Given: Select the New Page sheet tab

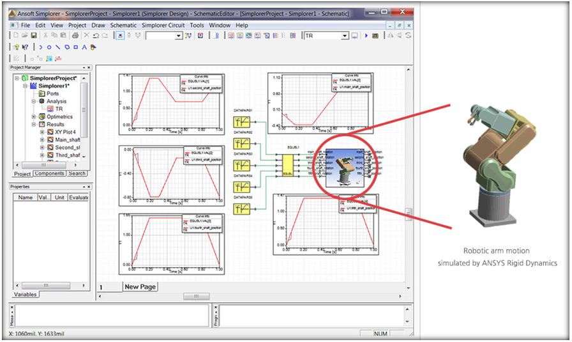Looking at the screenshot, I should point(140,287).
